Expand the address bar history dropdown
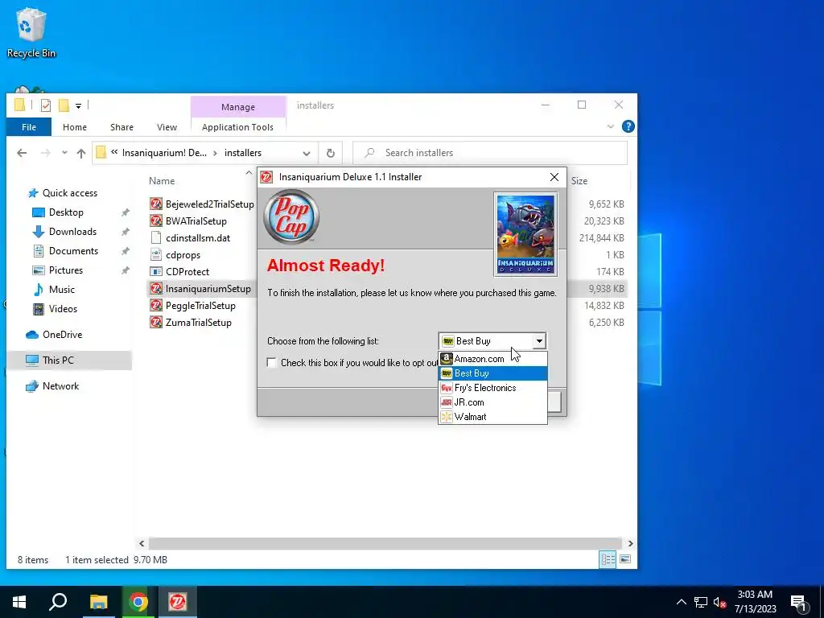 coord(307,153)
